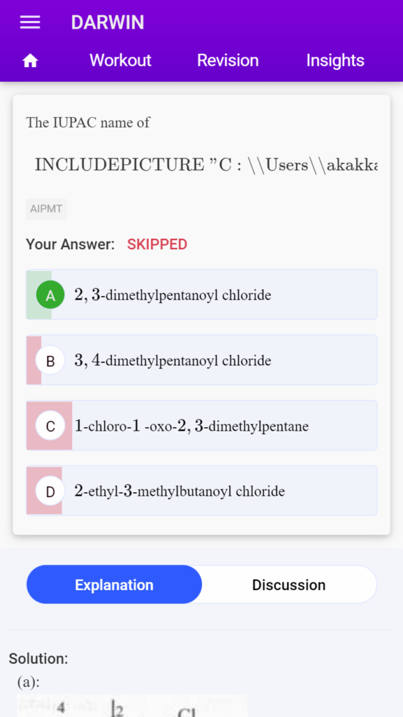The height and width of the screenshot is (717, 403).
Task: Click the DARWIN app title
Action: tap(107, 22)
